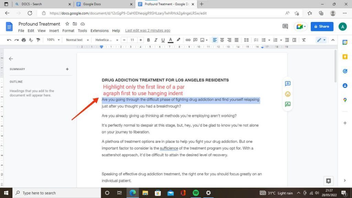
Task: Insert a link into the document
Action: point(188,40)
